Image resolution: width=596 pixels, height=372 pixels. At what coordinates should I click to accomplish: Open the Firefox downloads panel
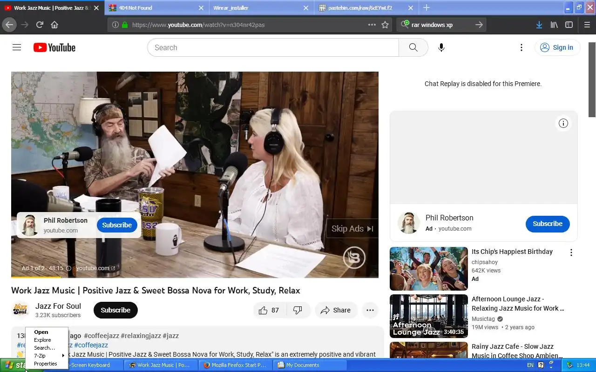click(x=539, y=25)
